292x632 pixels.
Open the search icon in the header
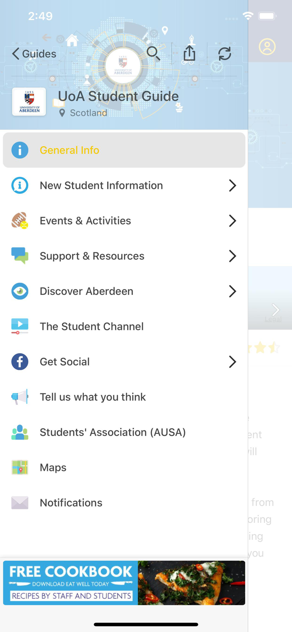point(153,54)
